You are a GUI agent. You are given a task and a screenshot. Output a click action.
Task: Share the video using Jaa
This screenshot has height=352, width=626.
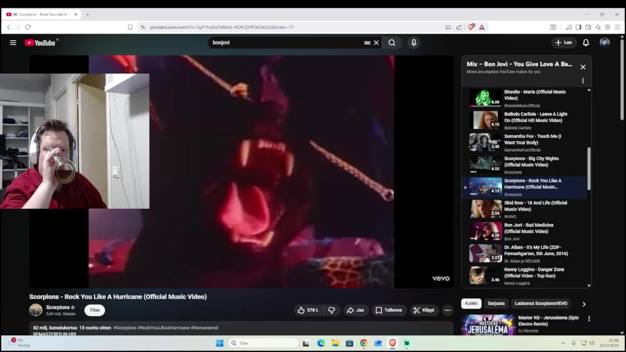click(355, 310)
